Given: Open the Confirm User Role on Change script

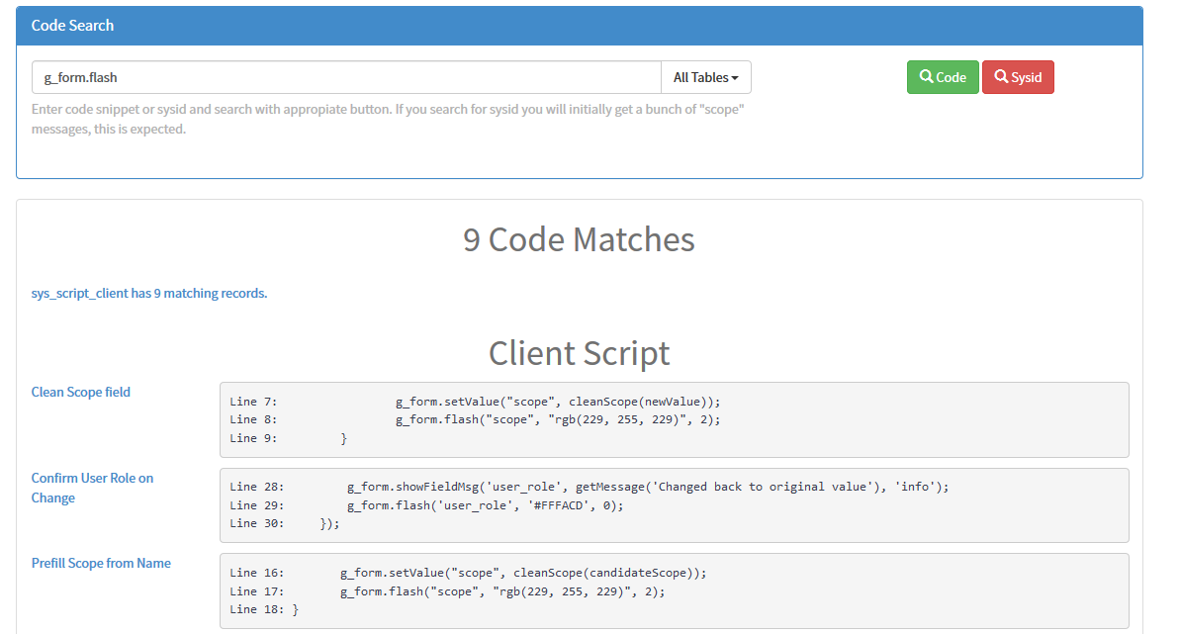Looking at the screenshot, I should coord(92,488).
